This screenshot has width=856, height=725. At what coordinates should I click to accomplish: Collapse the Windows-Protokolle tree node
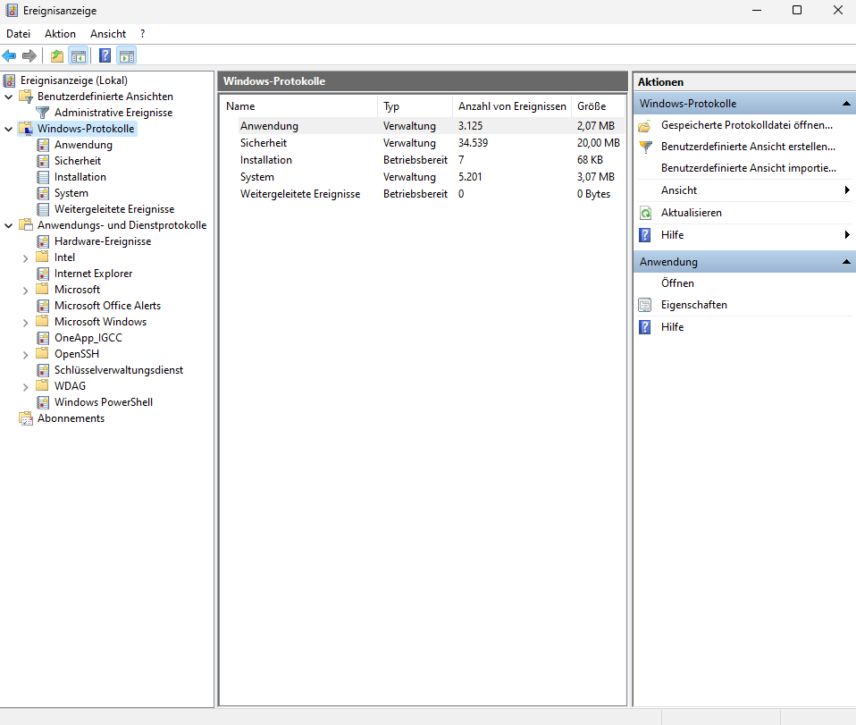point(9,129)
